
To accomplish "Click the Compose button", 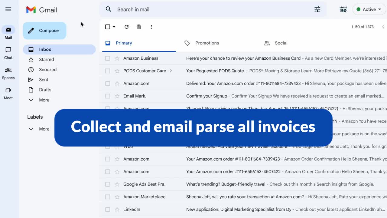I will coord(44,31).
